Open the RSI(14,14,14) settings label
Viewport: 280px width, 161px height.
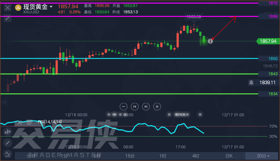coord(50,122)
